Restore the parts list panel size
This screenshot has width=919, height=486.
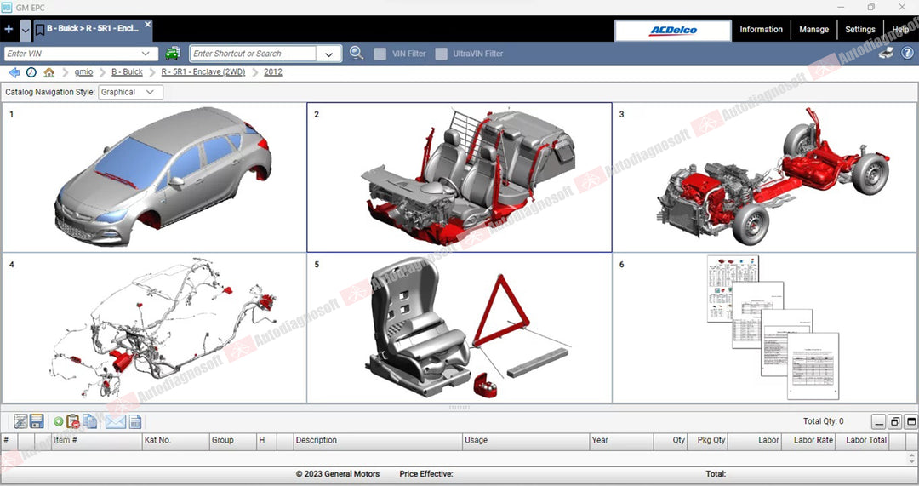(x=895, y=421)
